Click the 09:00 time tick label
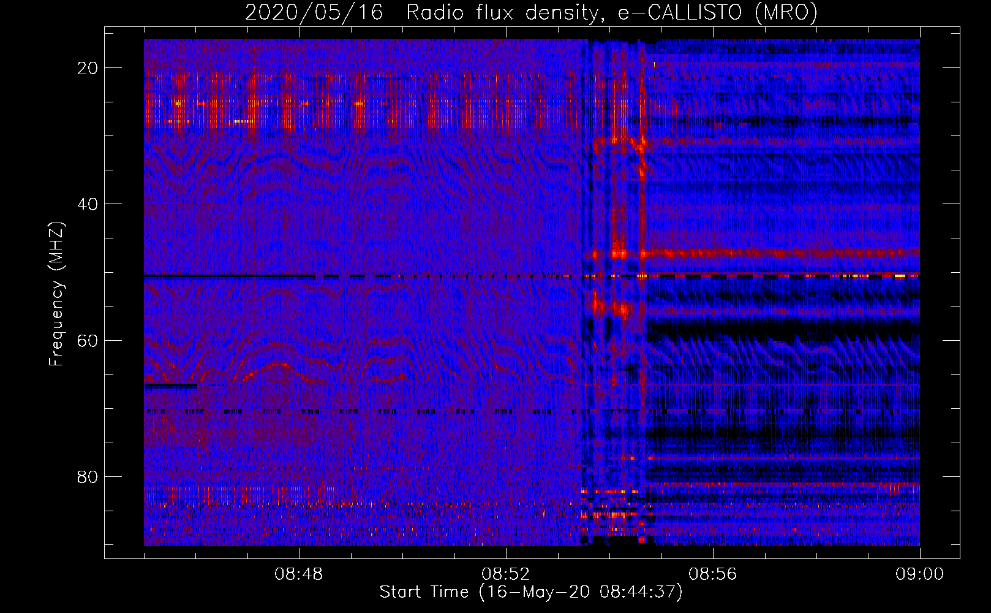The height and width of the screenshot is (613, 991). (x=919, y=574)
